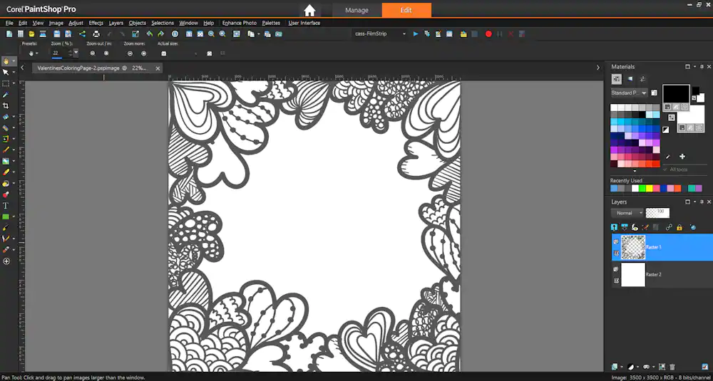The width and height of the screenshot is (713, 381).
Task: Select the Dropper tool in the toolbox
Action: (x=6, y=94)
